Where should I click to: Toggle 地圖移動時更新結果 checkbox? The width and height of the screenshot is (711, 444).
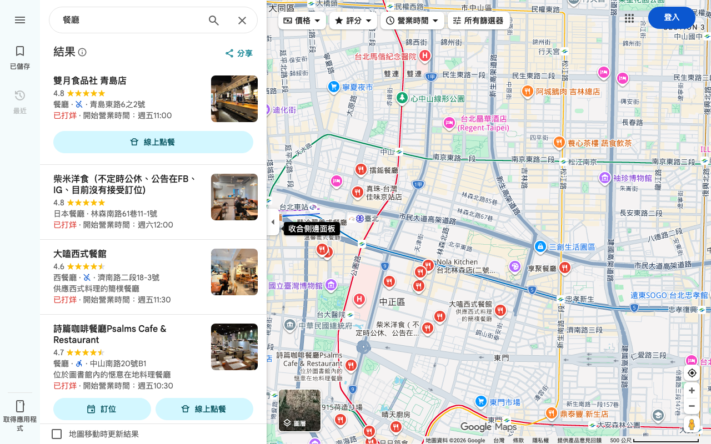[57, 434]
